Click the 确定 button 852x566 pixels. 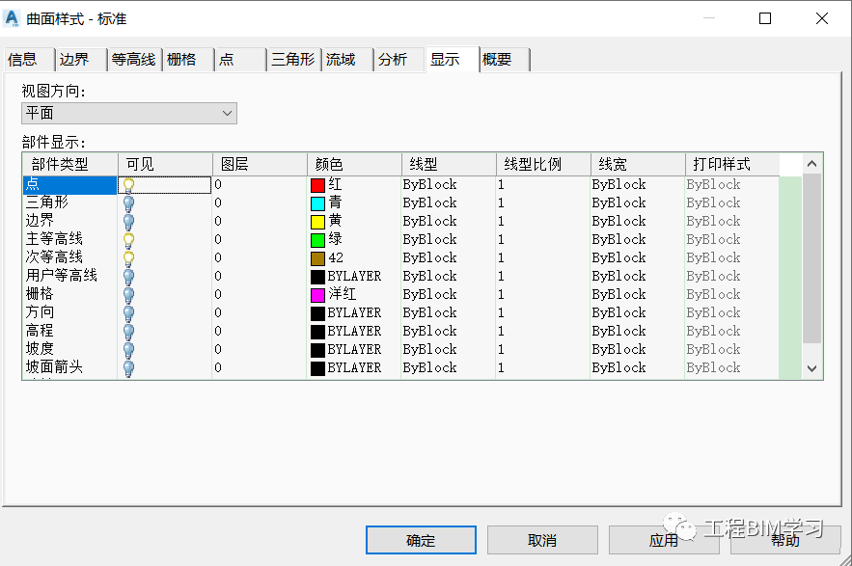pos(421,540)
